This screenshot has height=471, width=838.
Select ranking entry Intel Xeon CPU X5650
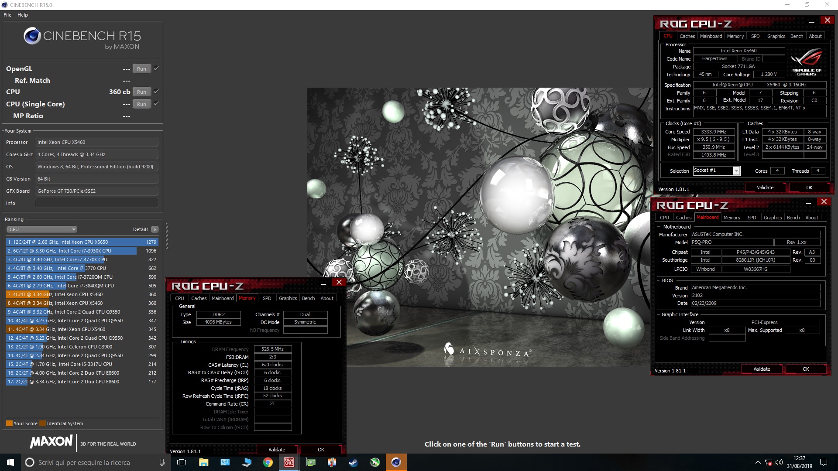(82, 242)
